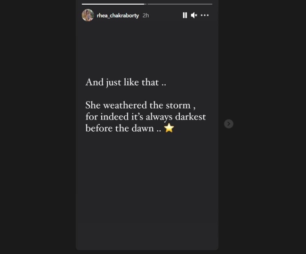Open the three-dot more options menu
Screen dimensions: 306x254
click(204, 15)
